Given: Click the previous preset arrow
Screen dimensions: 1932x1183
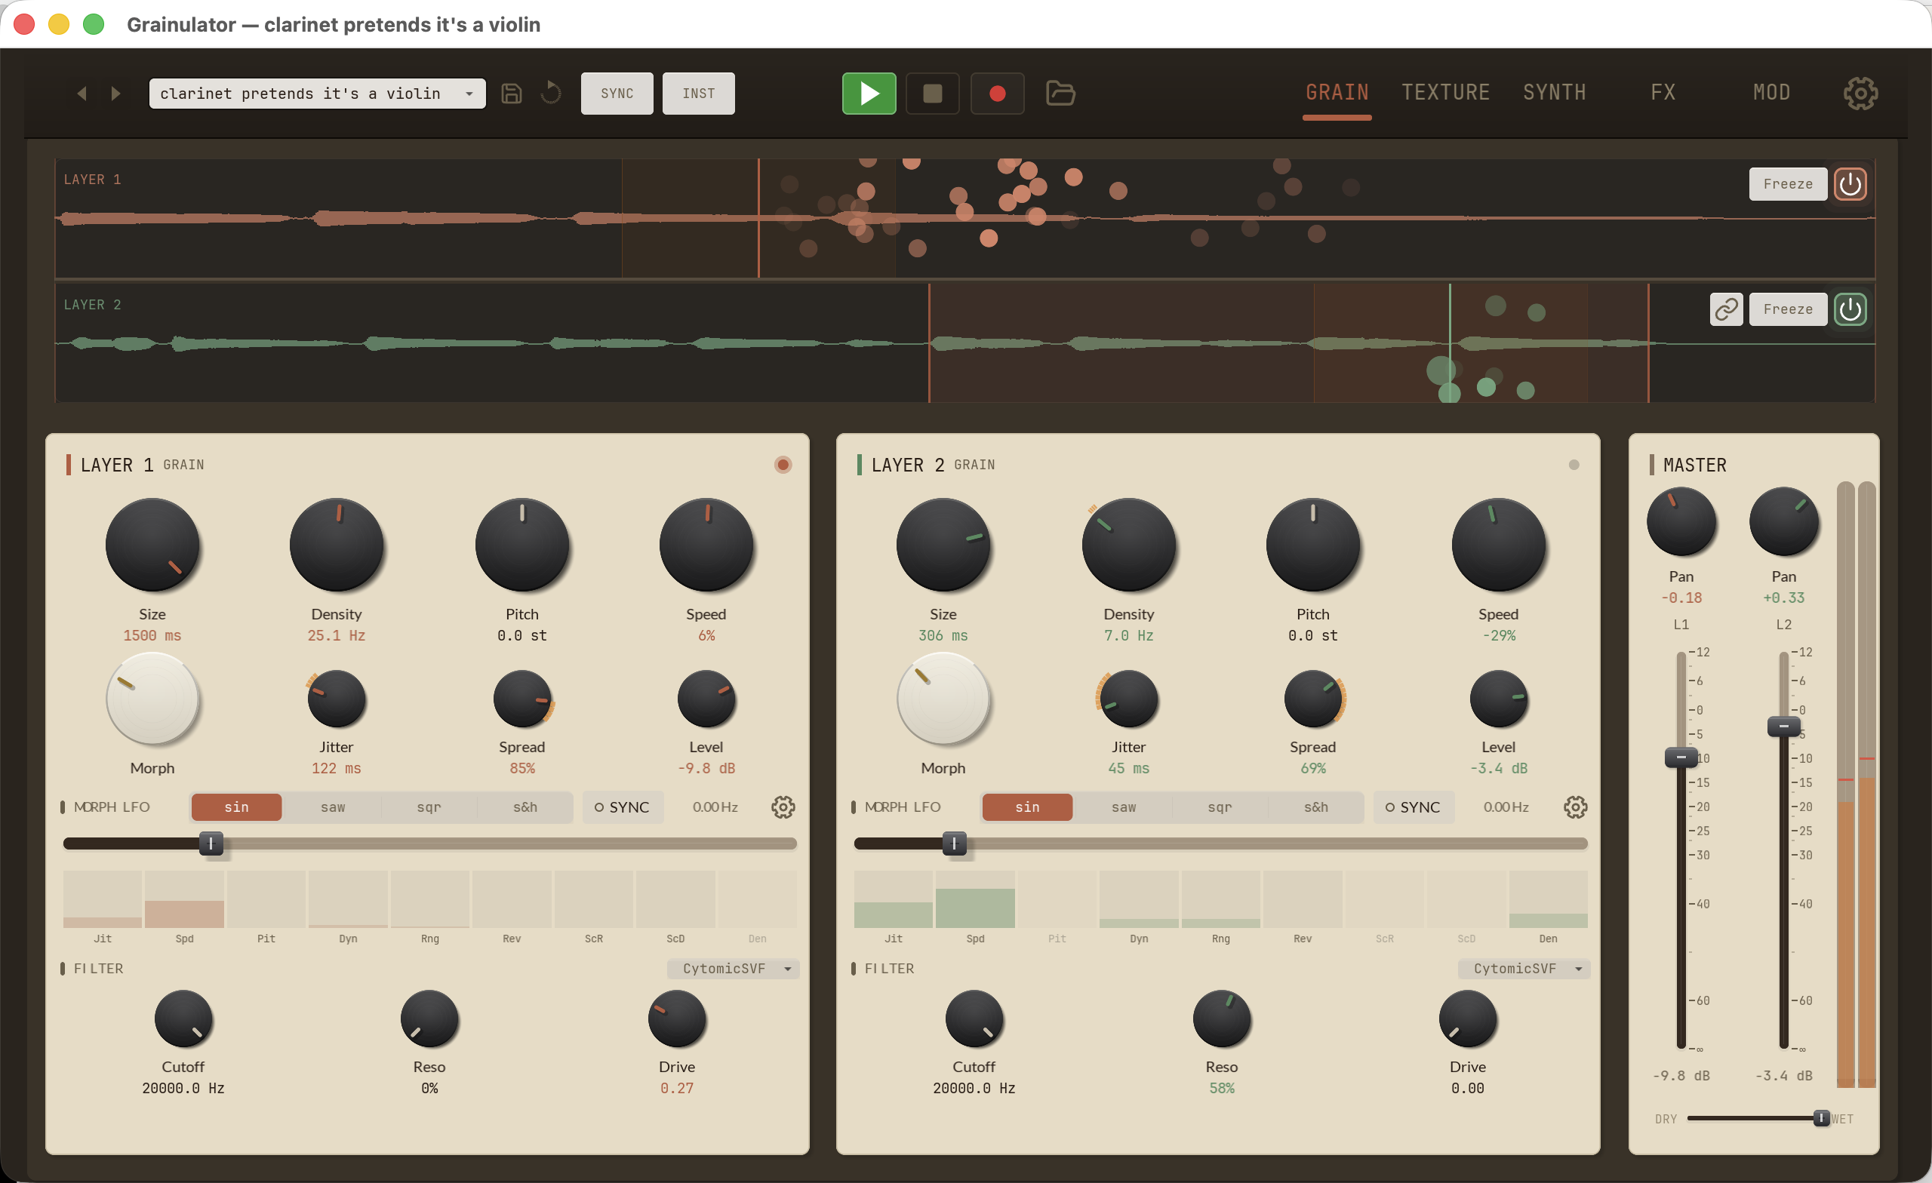Looking at the screenshot, I should click(82, 94).
